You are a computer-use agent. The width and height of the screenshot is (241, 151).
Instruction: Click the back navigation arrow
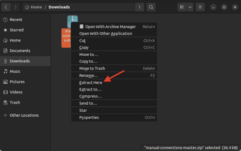click(7, 7)
